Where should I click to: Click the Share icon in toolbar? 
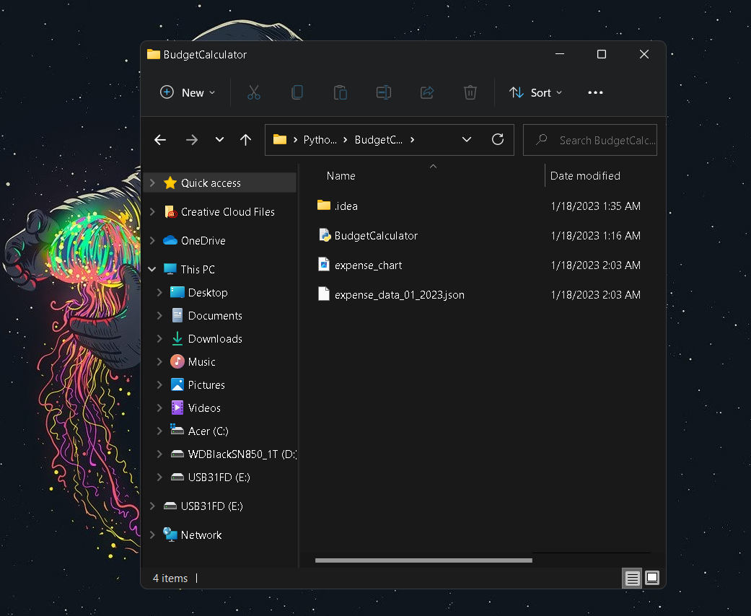(x=427, y=92)
